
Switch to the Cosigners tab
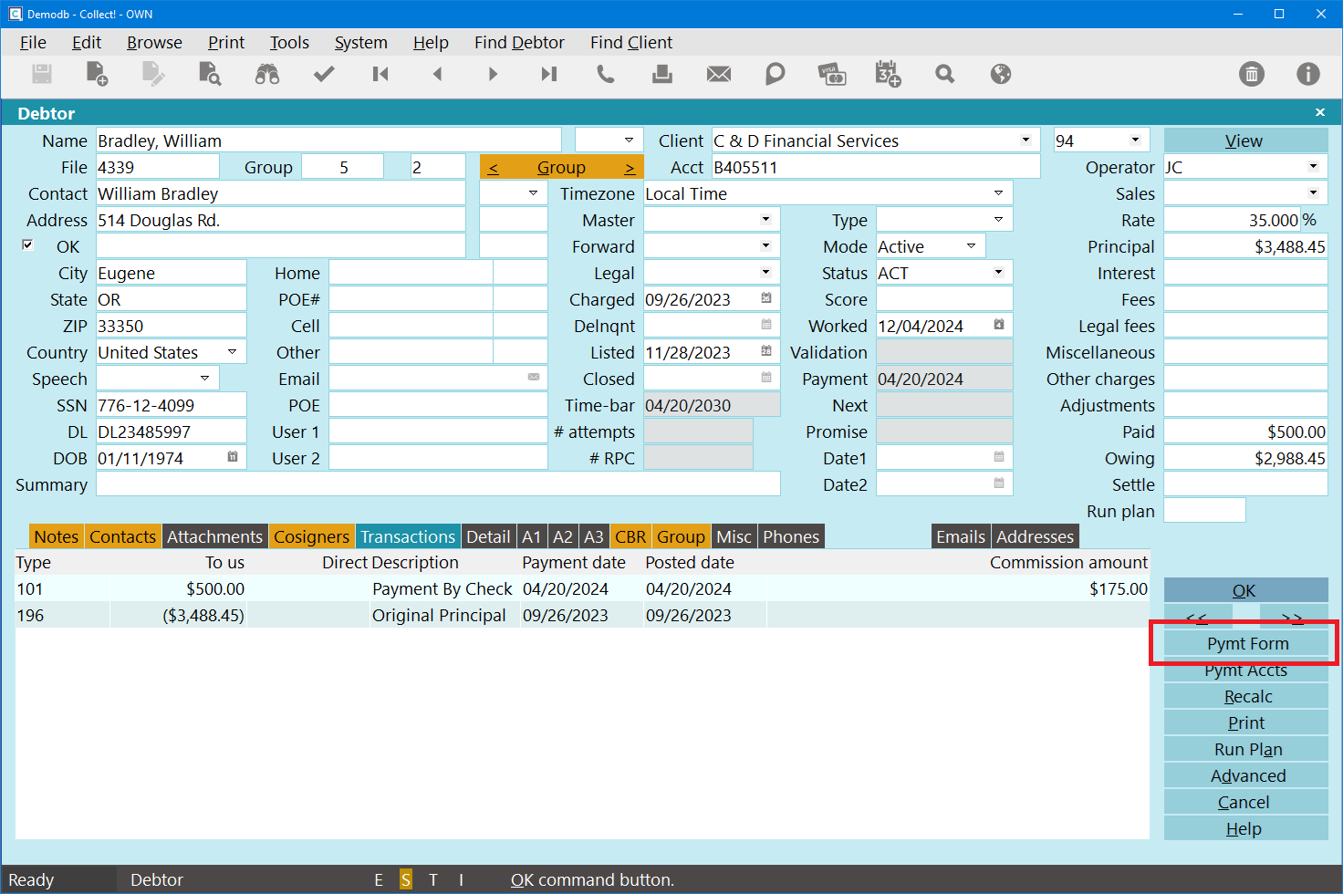(311, 537)
